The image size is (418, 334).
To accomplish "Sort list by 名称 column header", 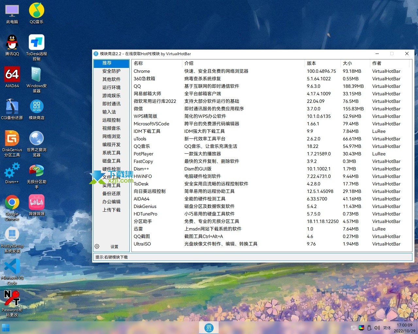I will pos(157,63).
